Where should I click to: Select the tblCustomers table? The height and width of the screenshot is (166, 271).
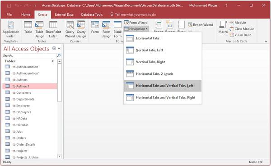coord(30,92)
